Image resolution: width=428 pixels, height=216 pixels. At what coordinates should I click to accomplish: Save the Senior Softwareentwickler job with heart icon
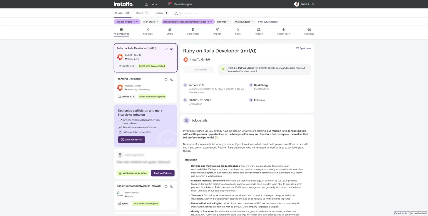click(166, 187)
